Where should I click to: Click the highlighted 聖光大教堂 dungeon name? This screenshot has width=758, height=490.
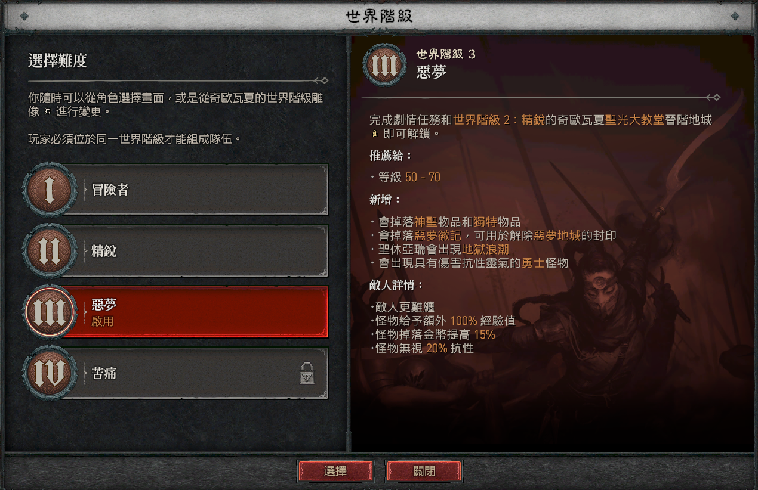634,120
